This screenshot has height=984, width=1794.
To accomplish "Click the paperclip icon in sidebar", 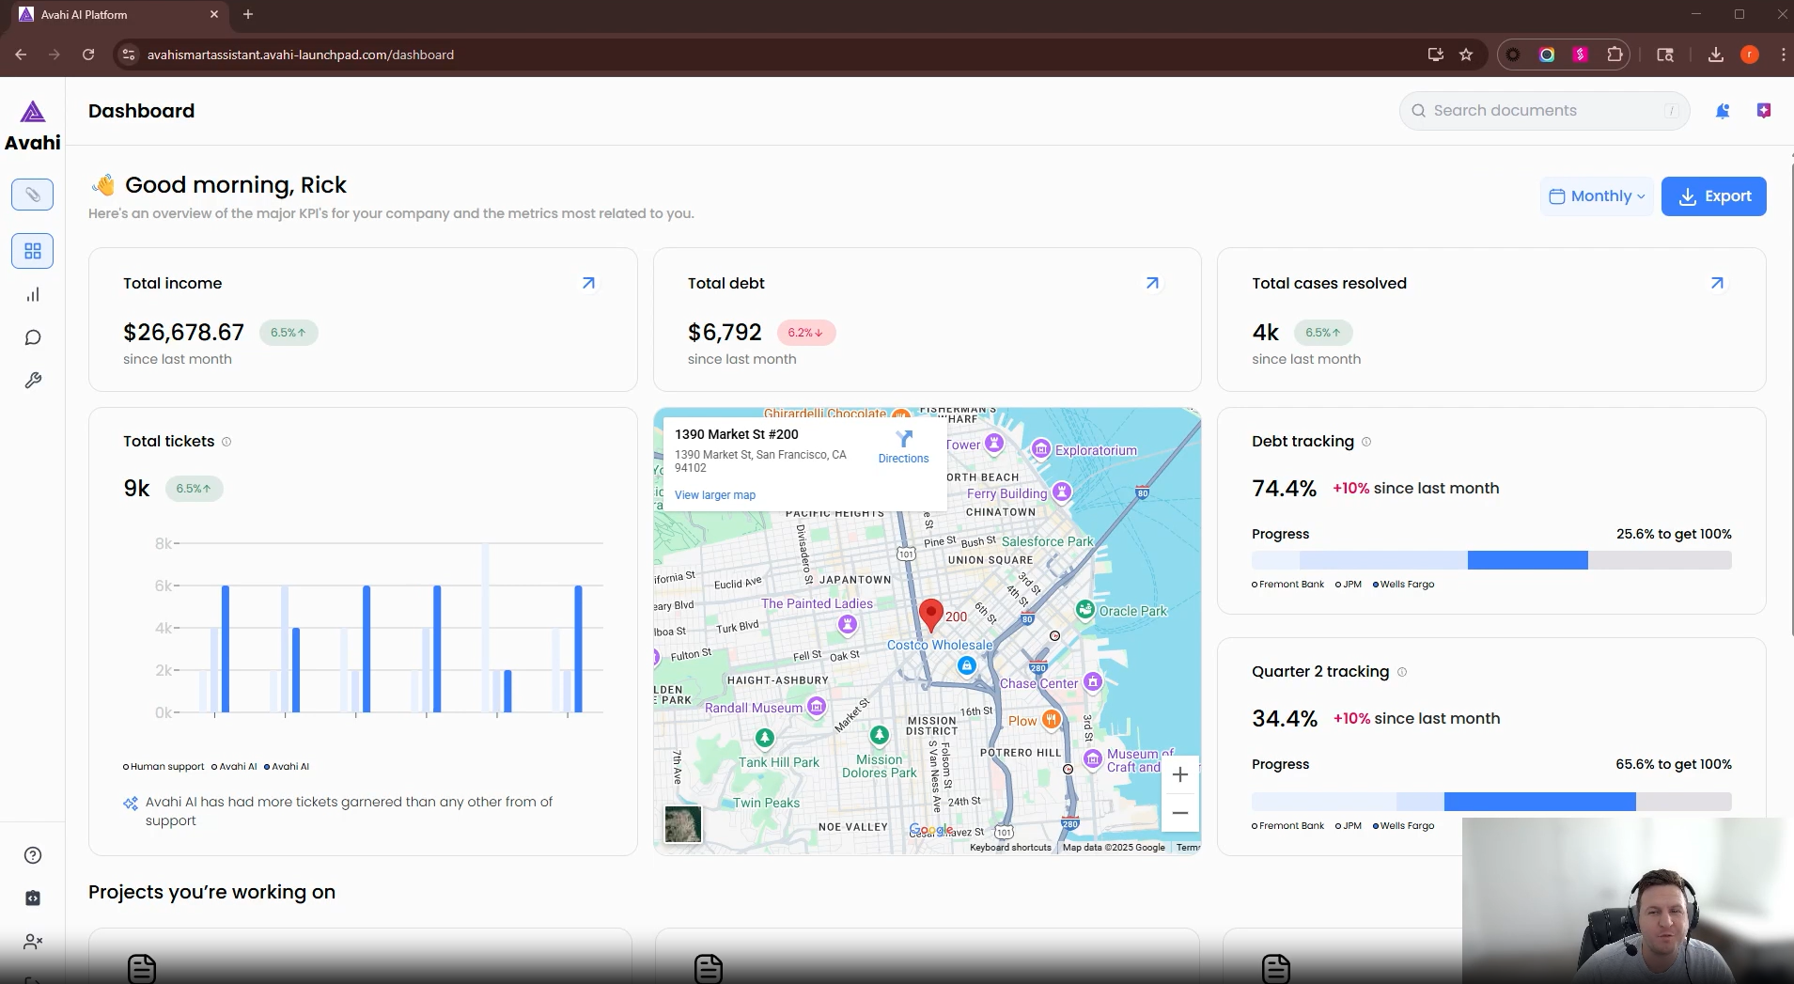I will click(x=33, y=195).
